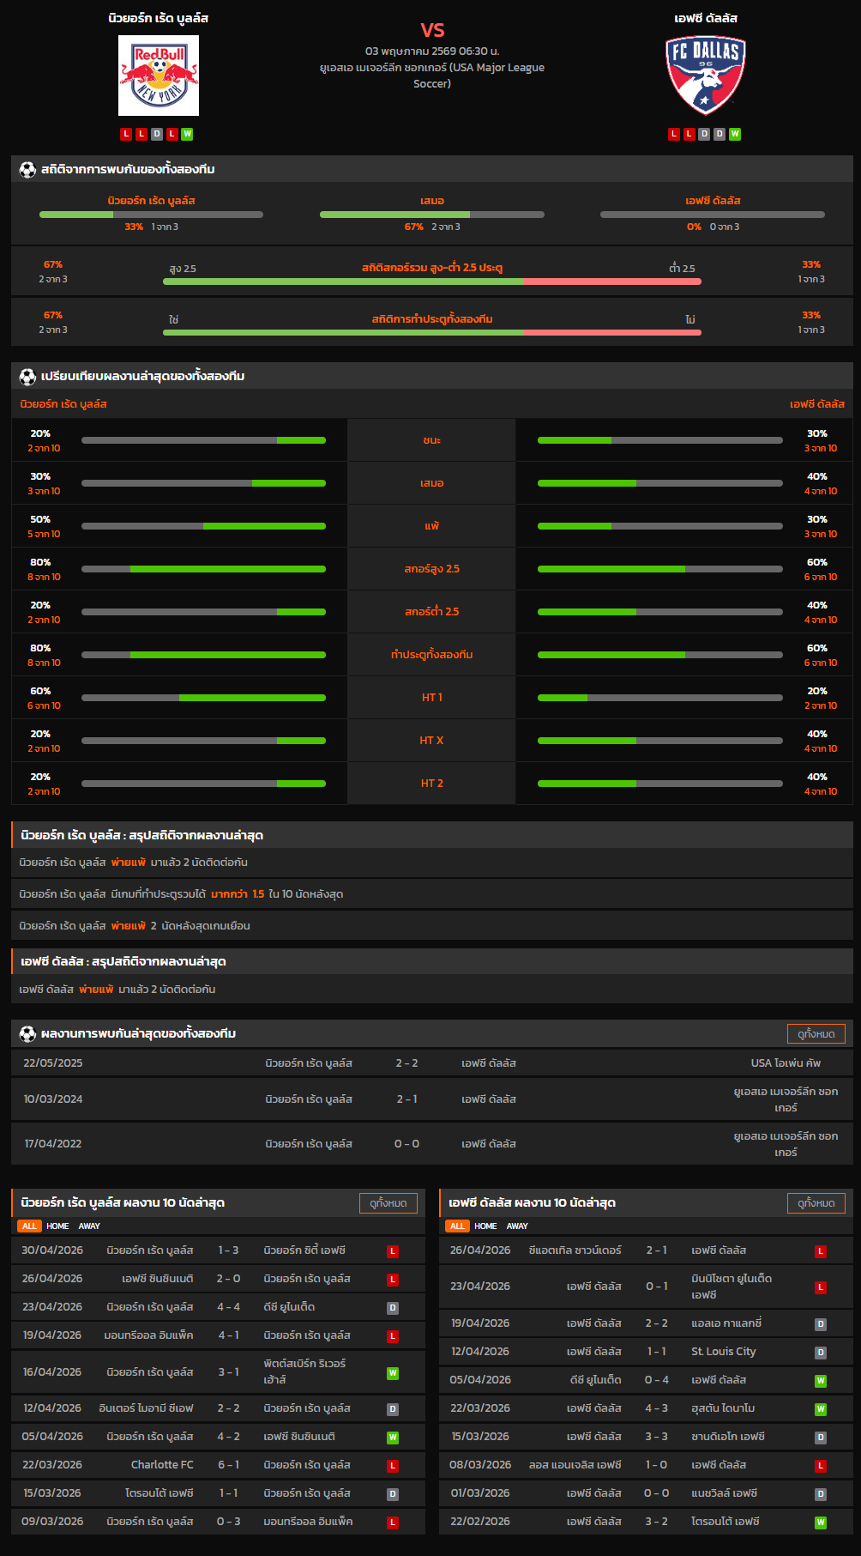
Task: Click the 'HT X' comparison row label
Action: pos(432,741)
